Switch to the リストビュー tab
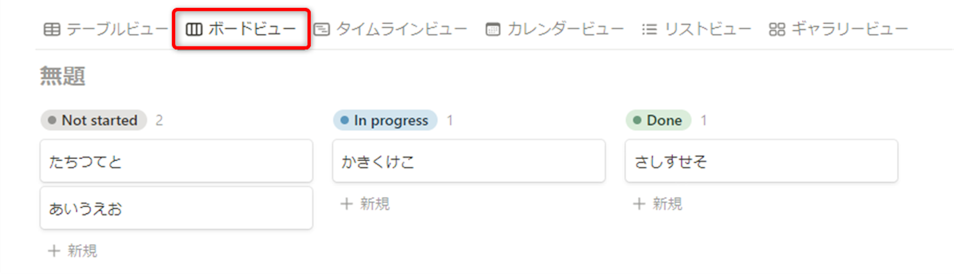This screenshot has height=274, width=954. point(708,30)
